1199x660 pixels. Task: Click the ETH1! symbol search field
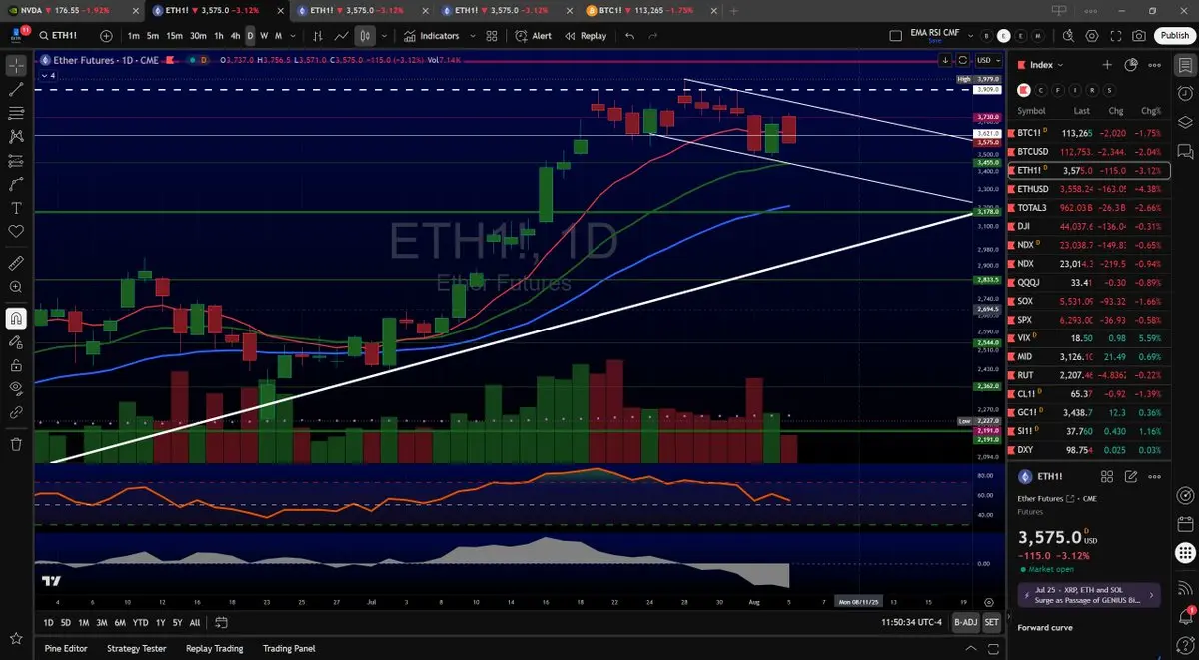(x=64, y=36)
